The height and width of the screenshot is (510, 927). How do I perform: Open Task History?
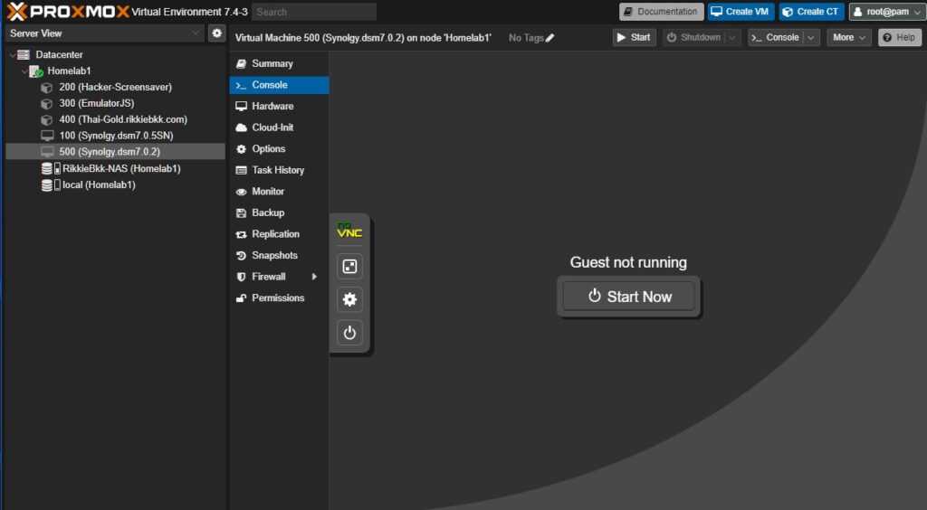279,170
